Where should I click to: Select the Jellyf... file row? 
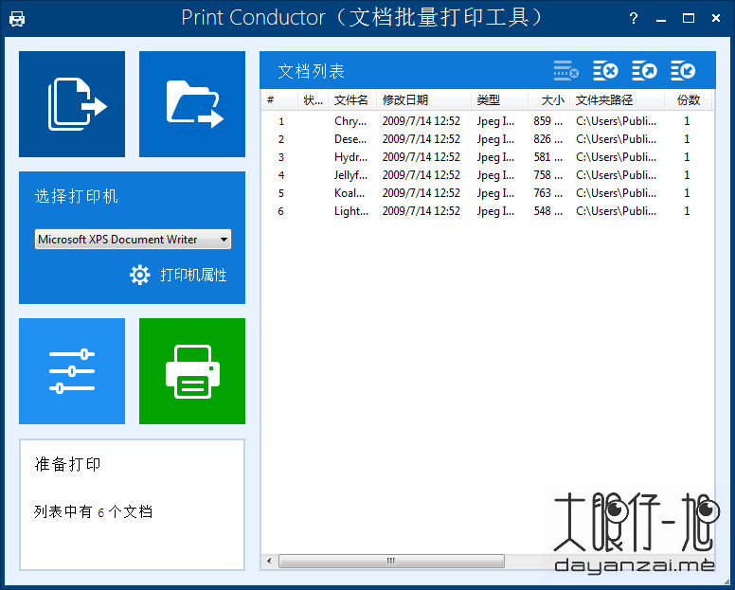click(487, 175)
